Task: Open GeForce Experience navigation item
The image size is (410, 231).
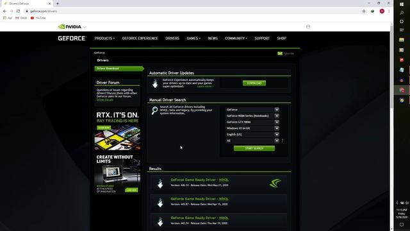Action: (140, 38)
